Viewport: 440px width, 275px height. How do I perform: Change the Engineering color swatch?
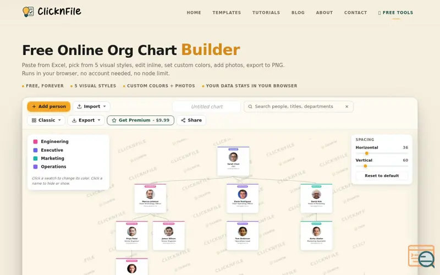tap(35, 142)
